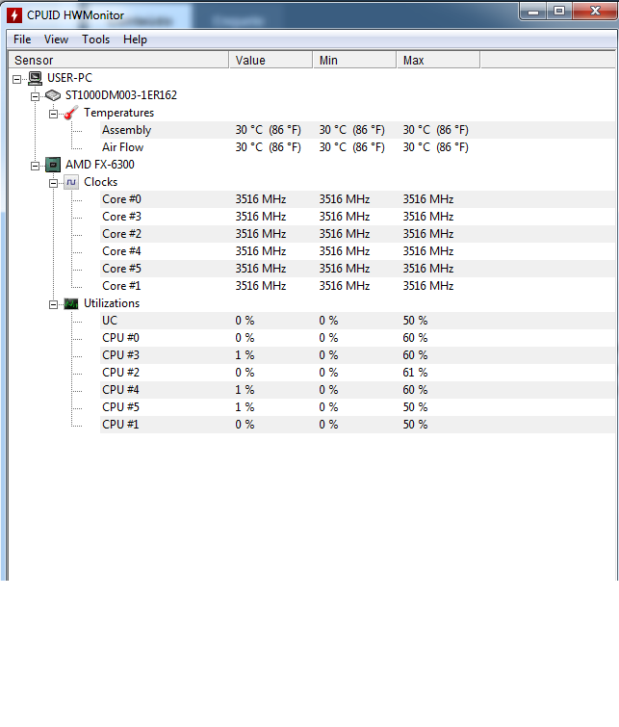Open the File menu

pos(22,39)
